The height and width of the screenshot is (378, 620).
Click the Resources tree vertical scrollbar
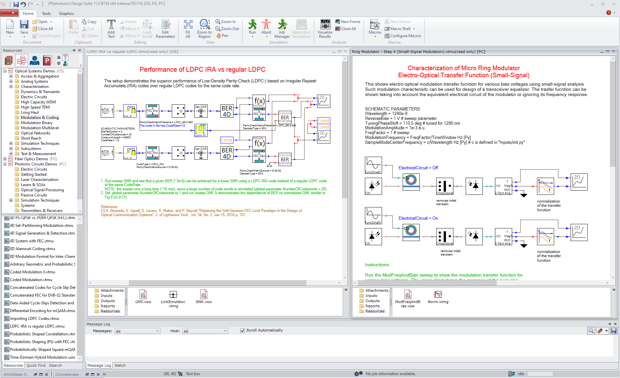(80, 137)
